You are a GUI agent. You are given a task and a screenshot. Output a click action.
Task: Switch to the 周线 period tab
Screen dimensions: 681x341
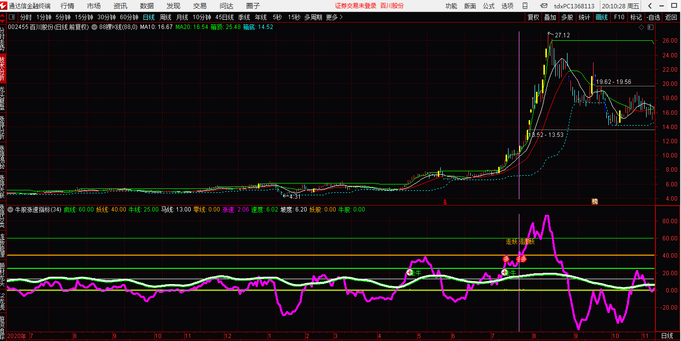click(x=166, y=17)
